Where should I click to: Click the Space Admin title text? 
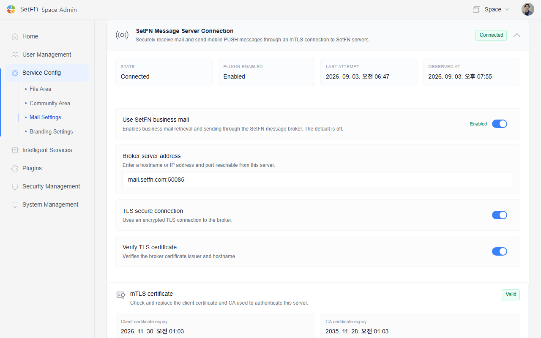click(59, 10)
